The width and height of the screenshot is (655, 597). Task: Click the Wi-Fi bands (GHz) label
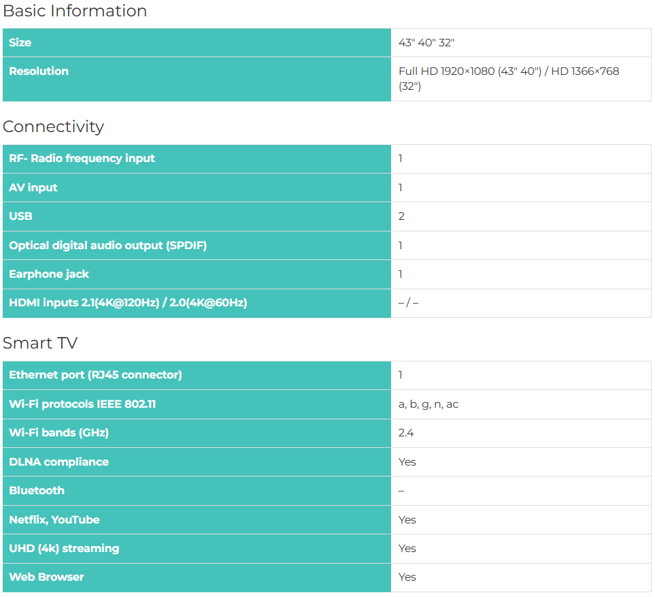point(58,432)
